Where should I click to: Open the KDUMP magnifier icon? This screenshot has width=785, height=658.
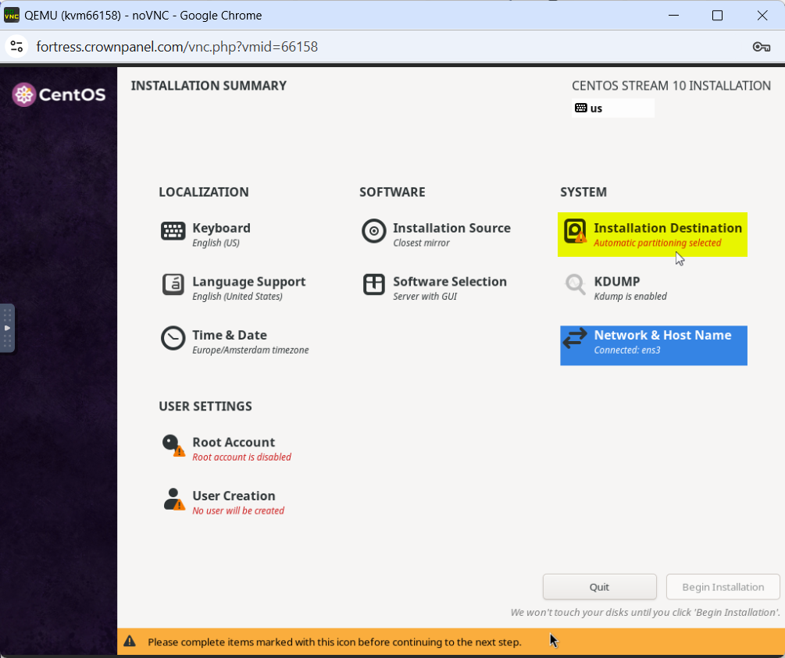pyautogui.click(x=575, y=285)
